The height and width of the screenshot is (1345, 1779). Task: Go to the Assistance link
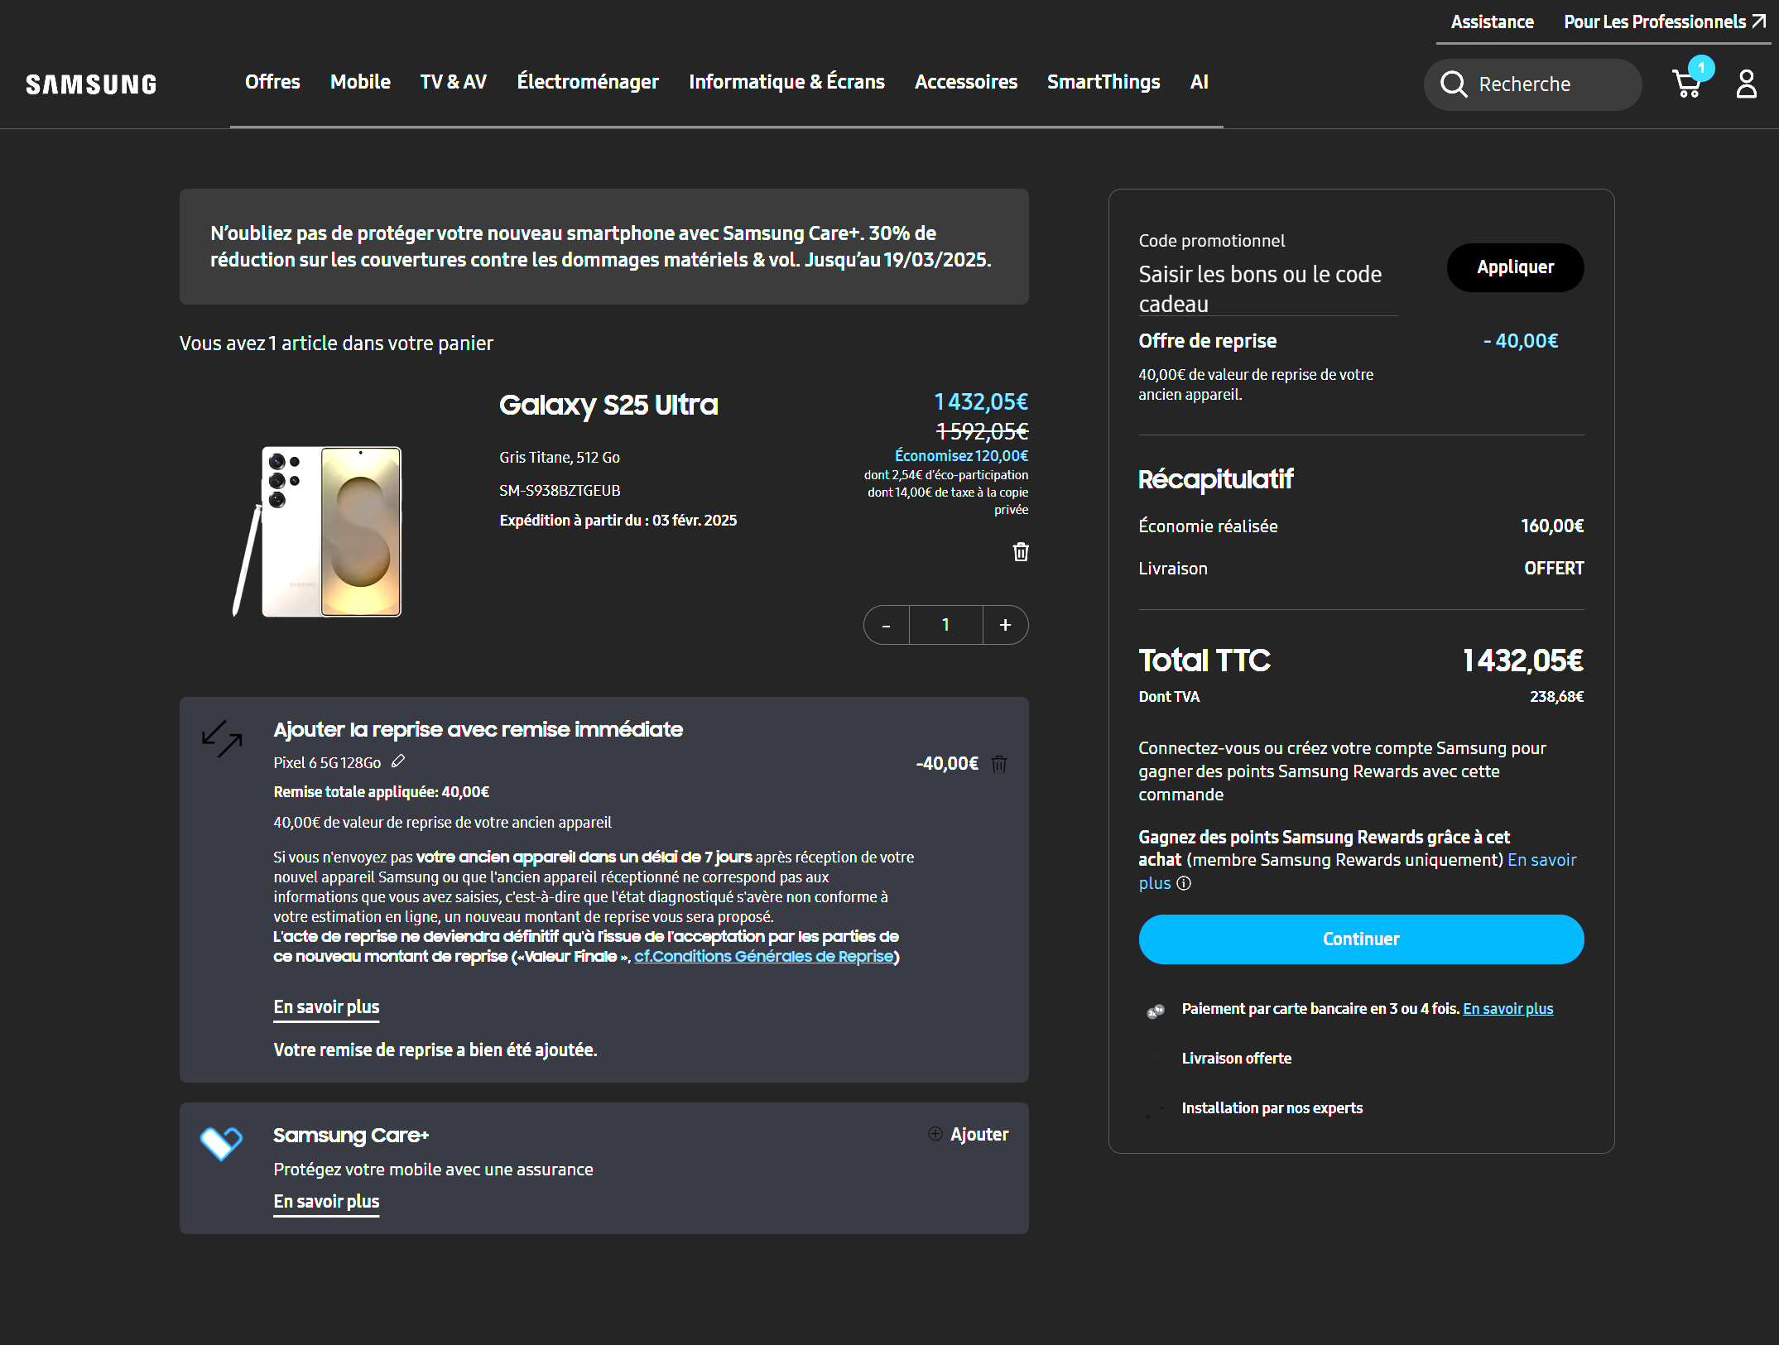(1492, 22)
